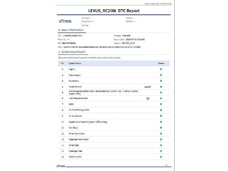228x171 pixels.
Task: Click the Mileage value
Action: pyautogui.click(x=126, y=36)
